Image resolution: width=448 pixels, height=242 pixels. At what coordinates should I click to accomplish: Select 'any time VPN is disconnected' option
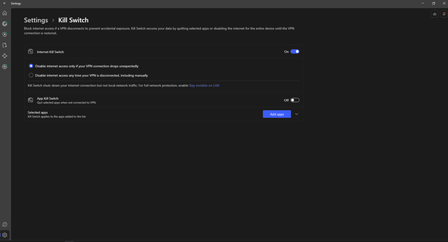click(31, 75)
